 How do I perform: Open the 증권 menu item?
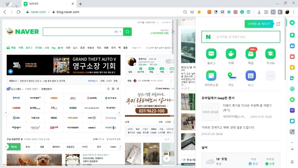[82, 48]
